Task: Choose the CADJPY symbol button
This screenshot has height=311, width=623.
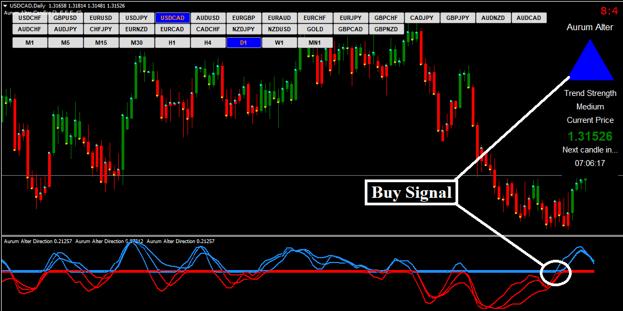Action: (422, 18)
